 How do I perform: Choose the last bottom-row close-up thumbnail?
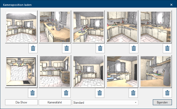point(156,72)
